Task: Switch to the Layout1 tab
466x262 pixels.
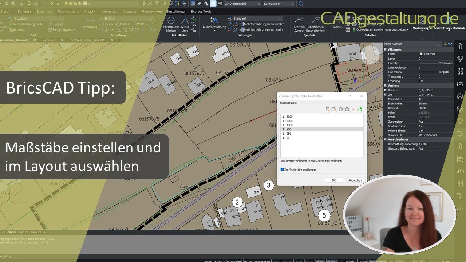Action: click(23, 232)
